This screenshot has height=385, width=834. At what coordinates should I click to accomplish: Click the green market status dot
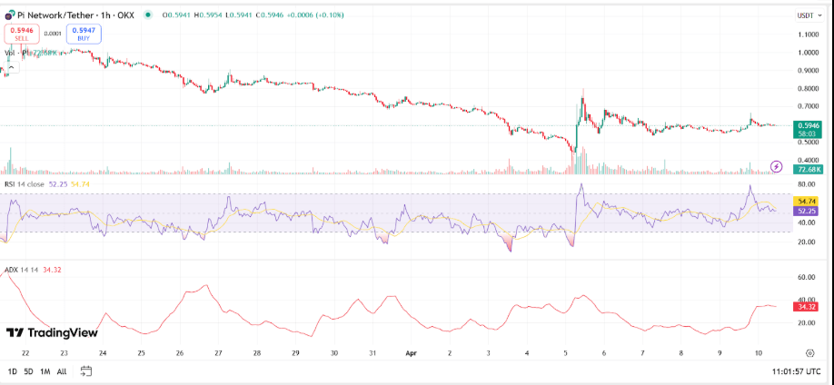tap(147, 15)
